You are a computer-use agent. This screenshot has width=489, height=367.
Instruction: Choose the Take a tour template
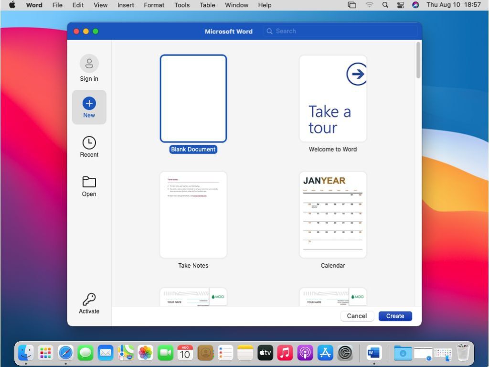click(x=333, y=98)
